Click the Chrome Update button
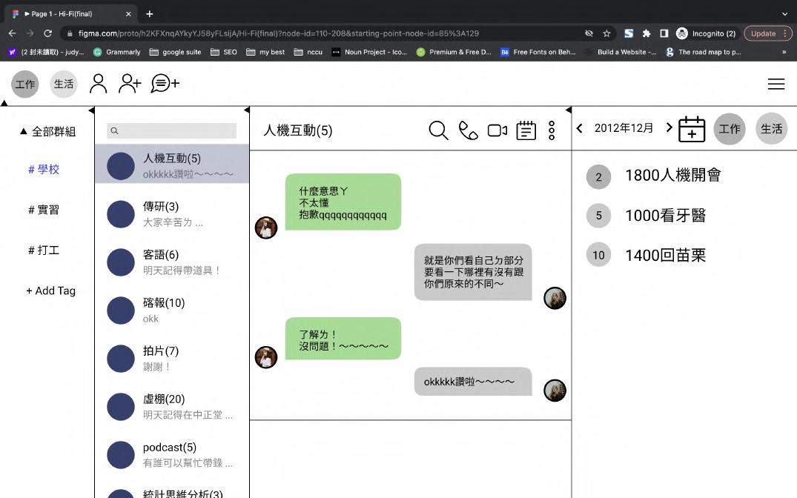Viewport: 797px width, 498px height. (765, 33)
